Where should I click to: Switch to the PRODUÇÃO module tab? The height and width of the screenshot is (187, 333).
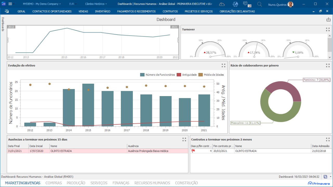click(76, 183)
